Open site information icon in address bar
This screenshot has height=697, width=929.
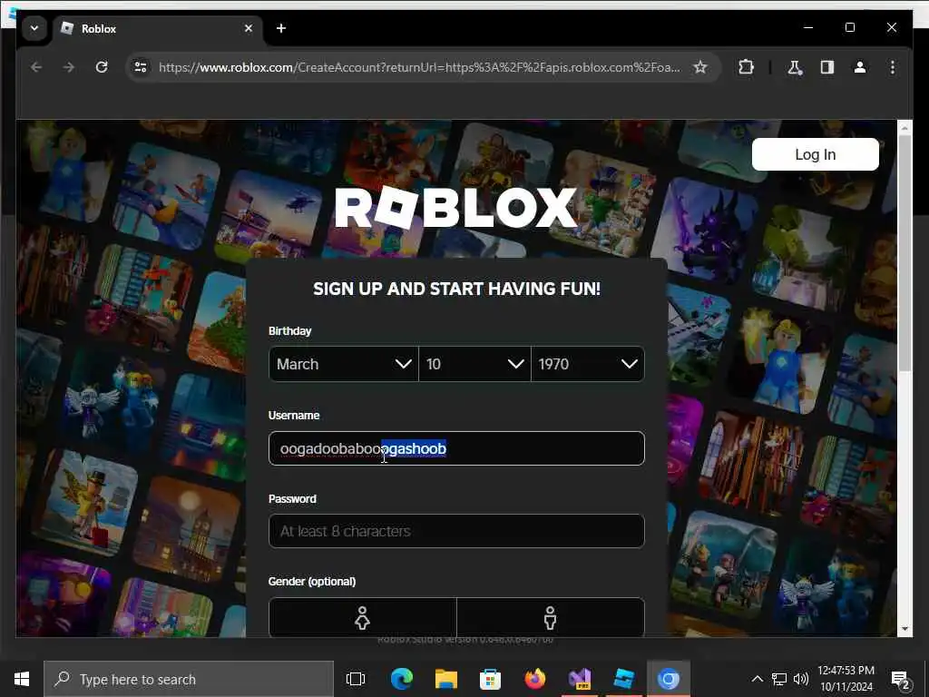pyautogui.click(x=141, y=67)
